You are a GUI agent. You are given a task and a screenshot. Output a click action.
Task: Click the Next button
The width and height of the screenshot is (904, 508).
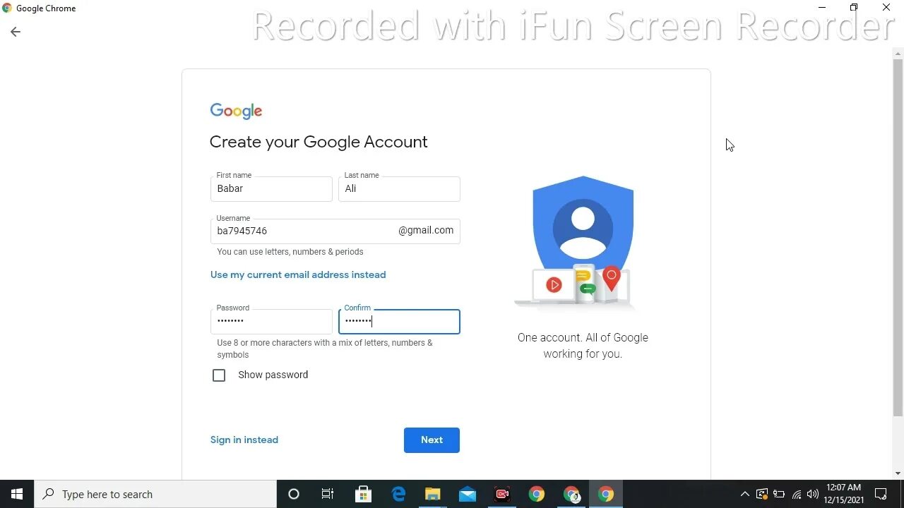click(x=432, y=440)
